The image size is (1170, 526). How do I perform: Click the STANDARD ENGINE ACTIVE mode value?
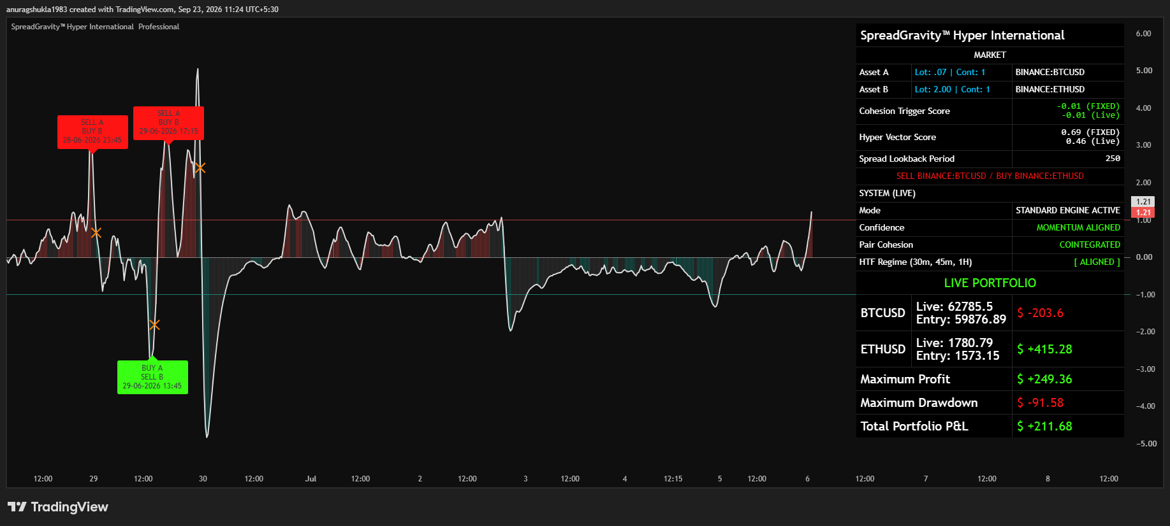pos(1067,211)
